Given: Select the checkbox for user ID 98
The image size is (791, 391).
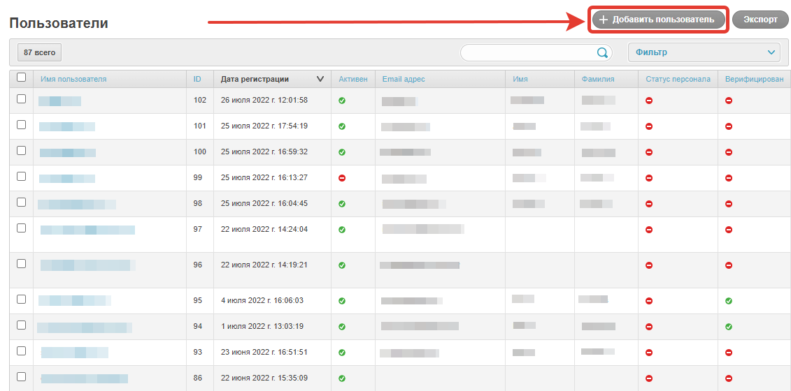Looking at the screenshot, I should click(x=21, y=202).
